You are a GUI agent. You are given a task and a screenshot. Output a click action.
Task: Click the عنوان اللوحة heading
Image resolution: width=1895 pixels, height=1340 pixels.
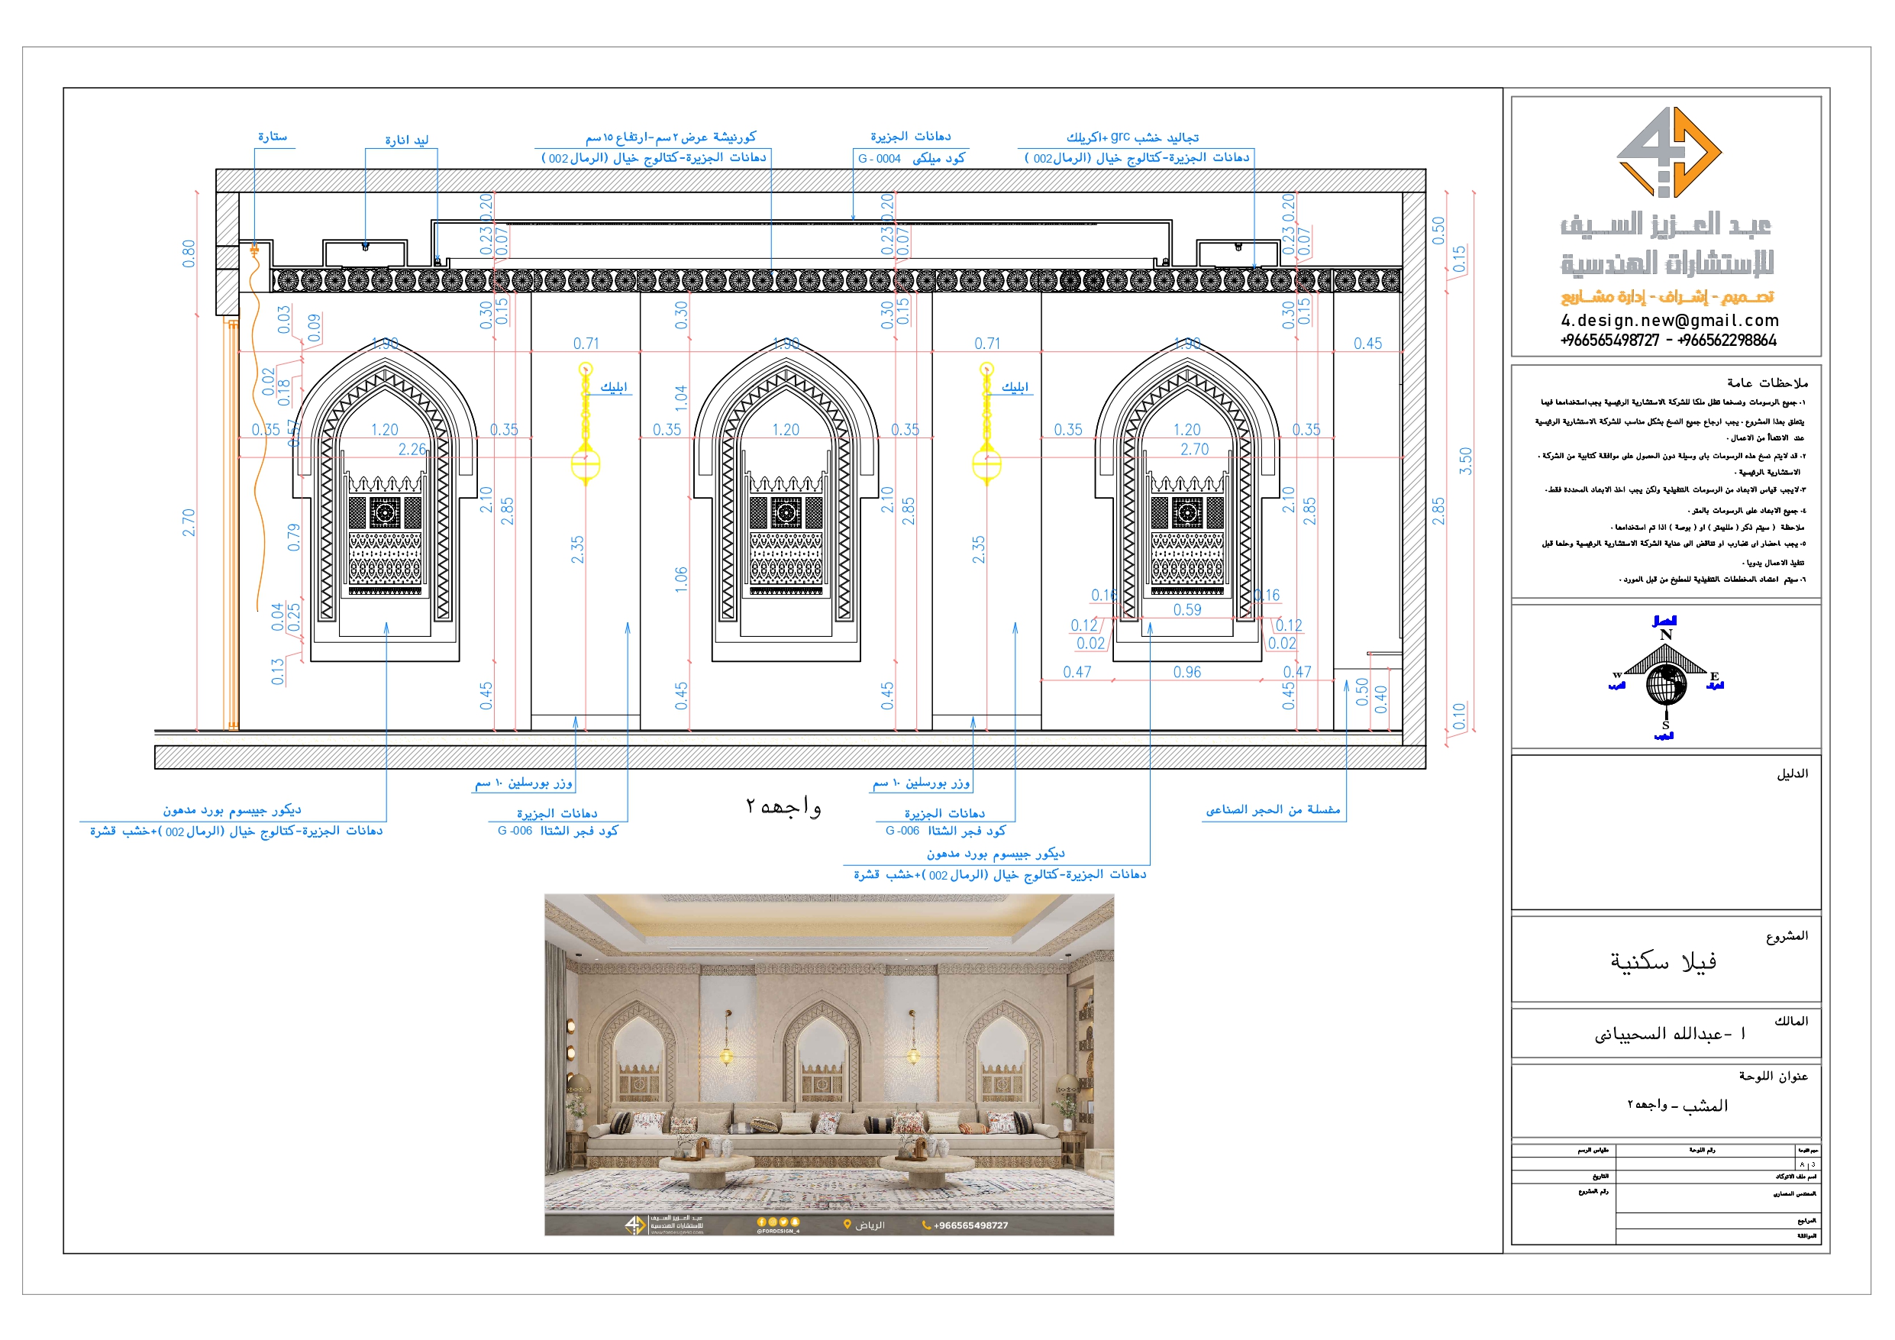pyautogui.click(x=1773, y=1077)
